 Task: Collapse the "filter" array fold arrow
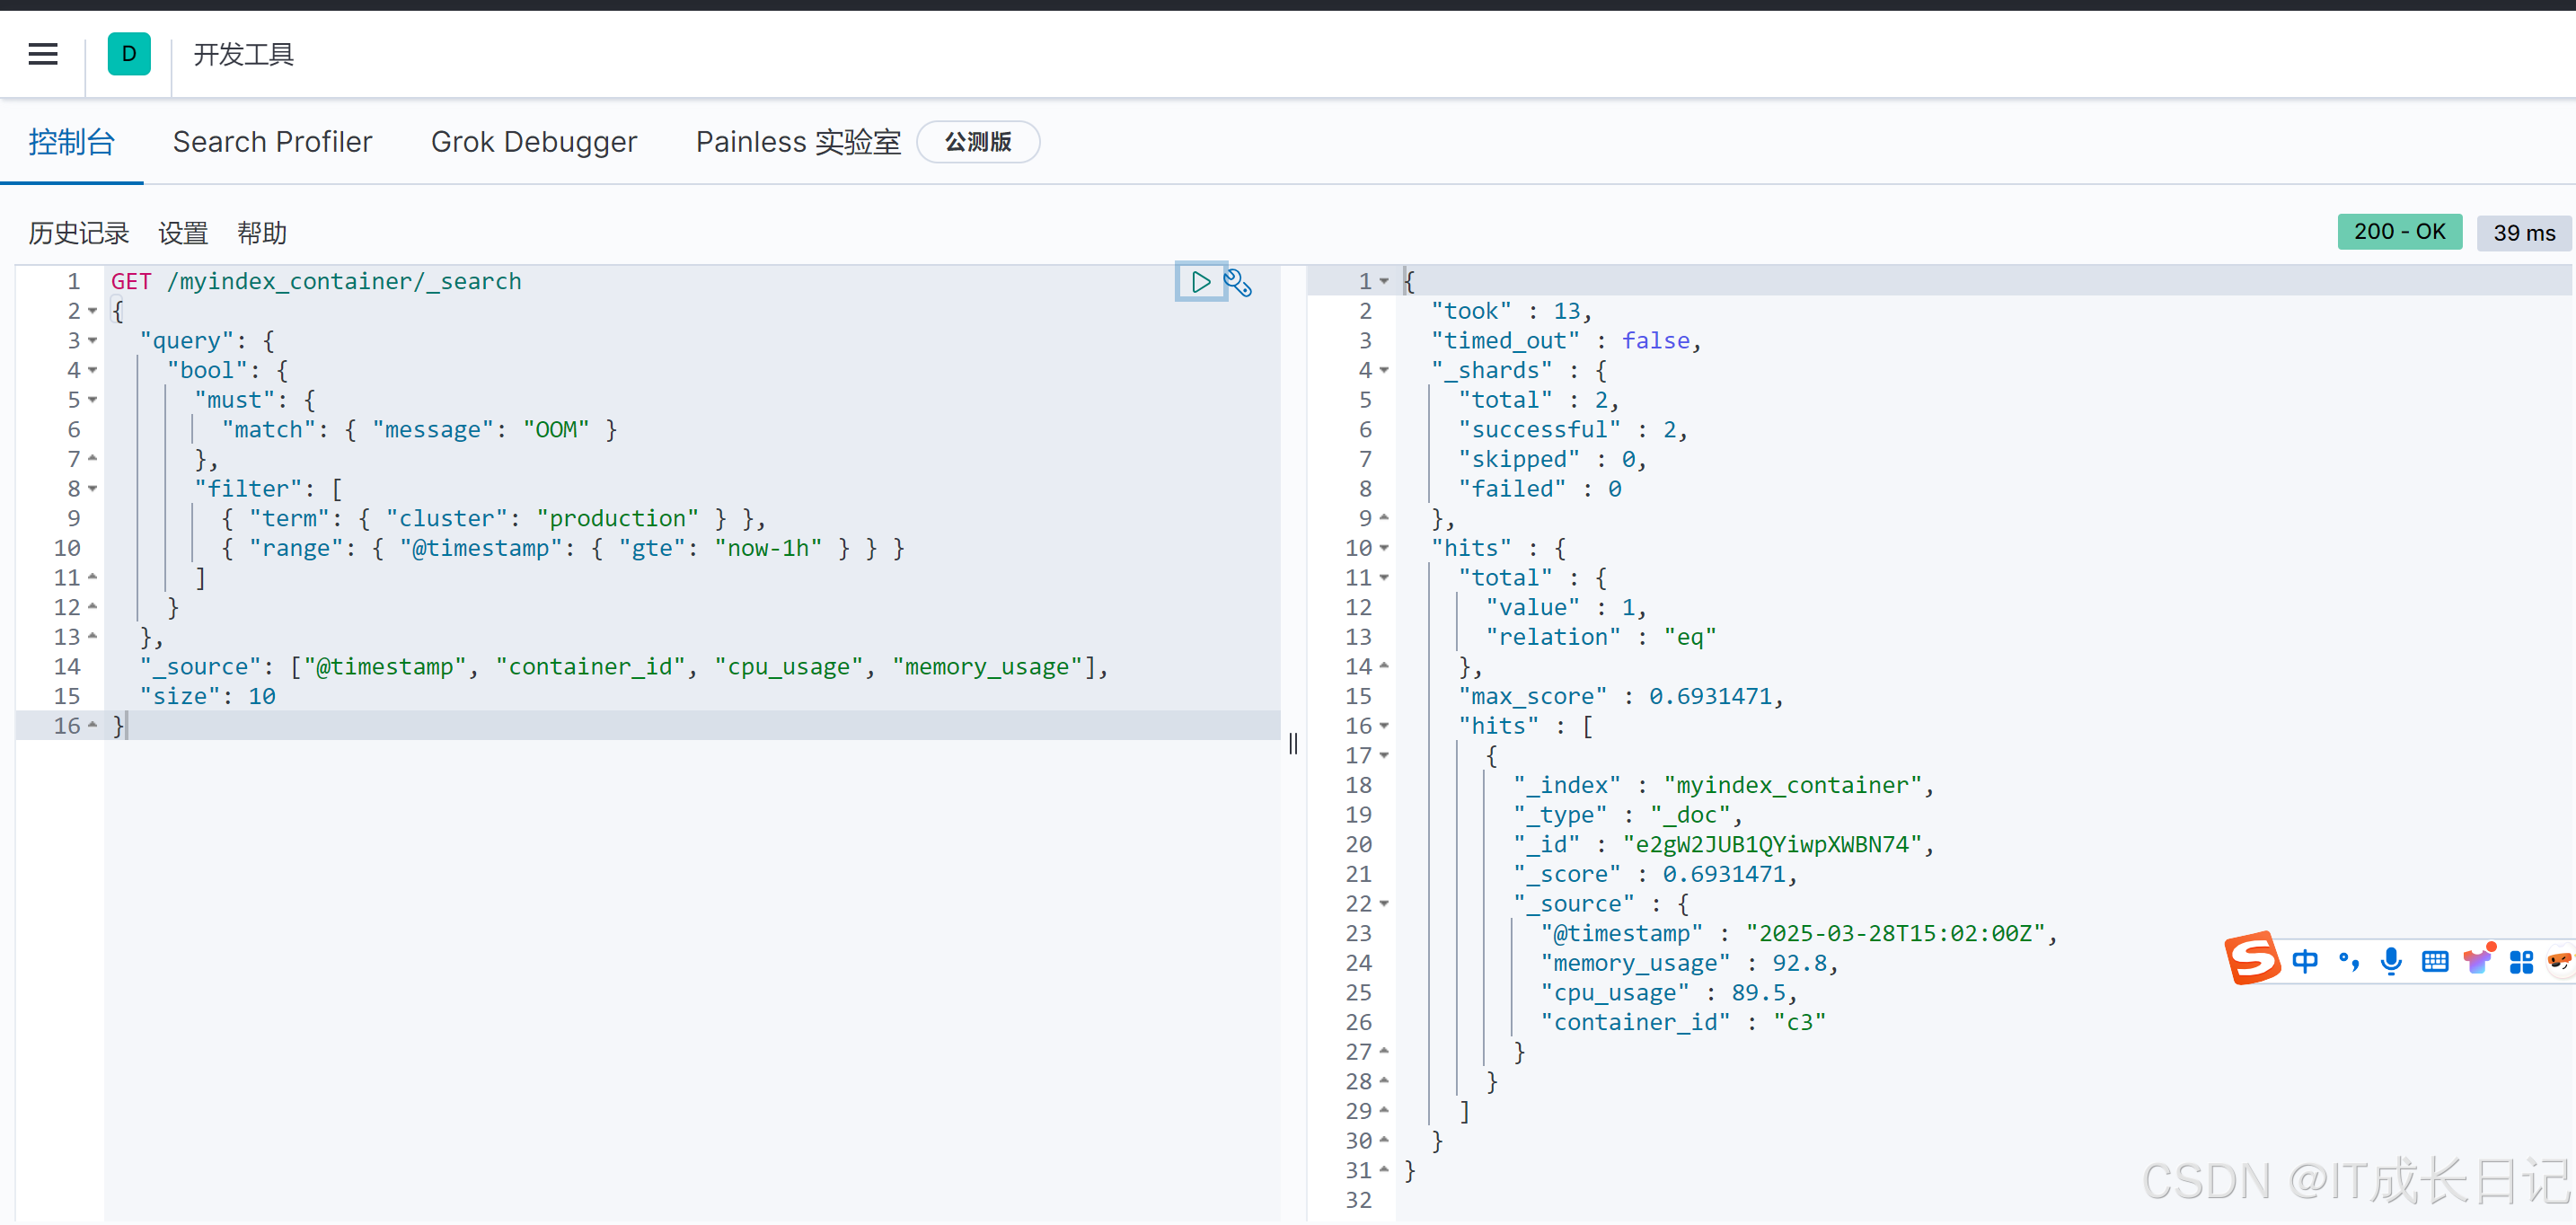click(x=93, y=489)
